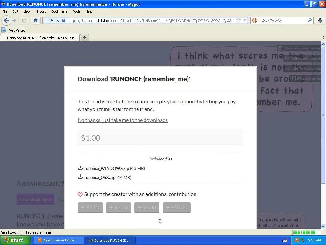Click 'No thanks, just take me to the downloads'
The height and width of the screenshot is (245, 326).
123,120
